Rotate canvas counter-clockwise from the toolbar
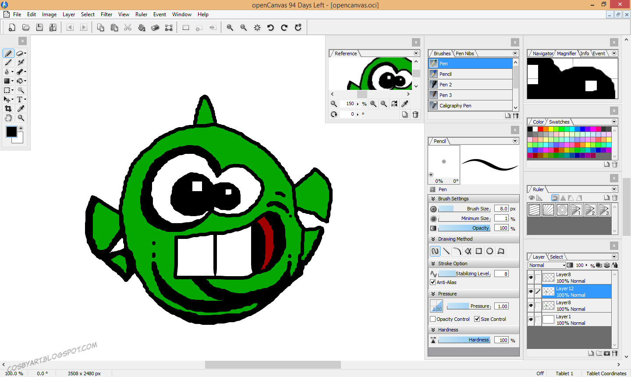The width and height of the screenshot is (631, 377). tap(270, 28)
